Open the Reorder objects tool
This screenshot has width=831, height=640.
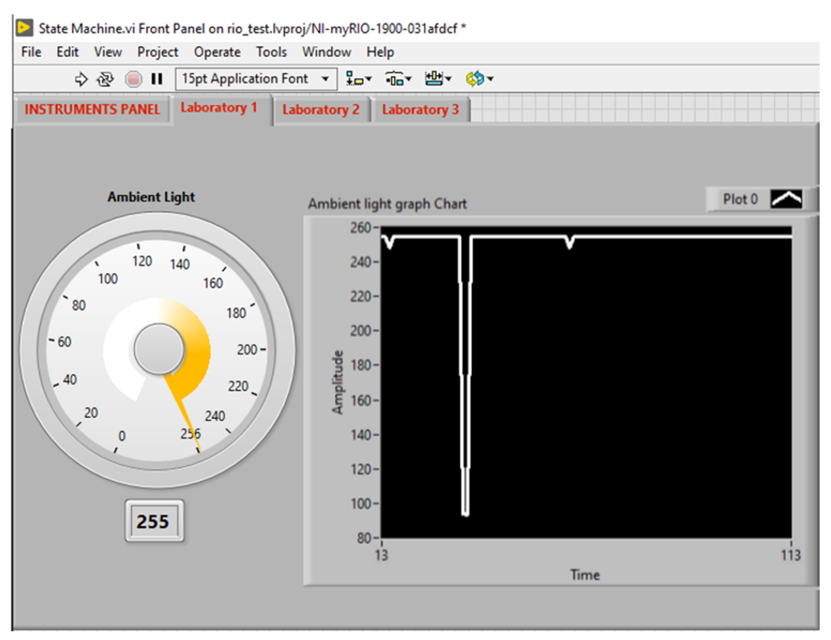pyautogui.click(x=475, y=79)
